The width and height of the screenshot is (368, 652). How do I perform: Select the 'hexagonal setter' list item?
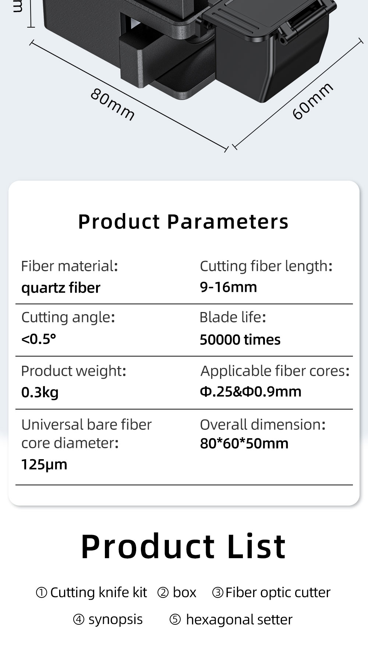[x=239, y=620]
